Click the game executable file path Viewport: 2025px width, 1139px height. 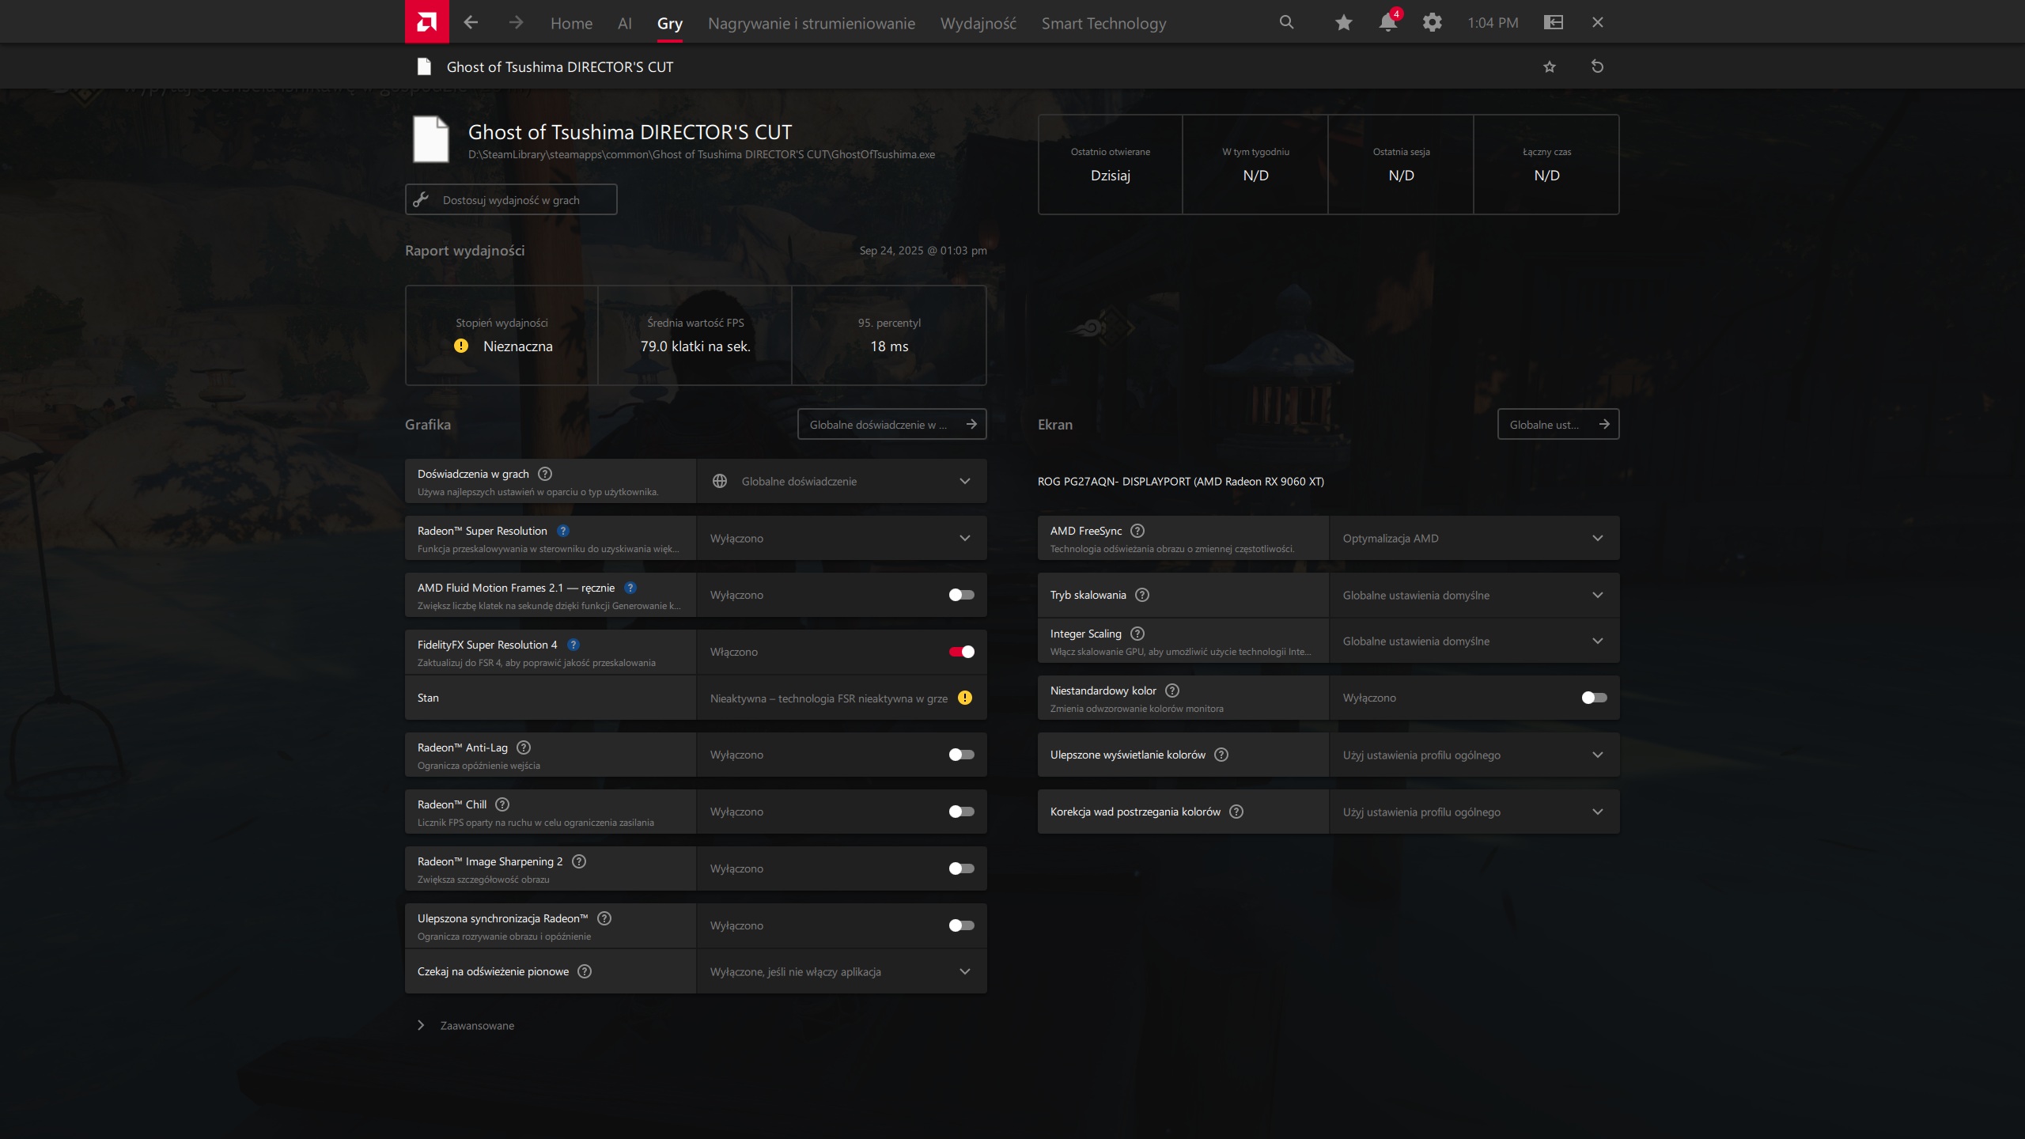point(701,154)
